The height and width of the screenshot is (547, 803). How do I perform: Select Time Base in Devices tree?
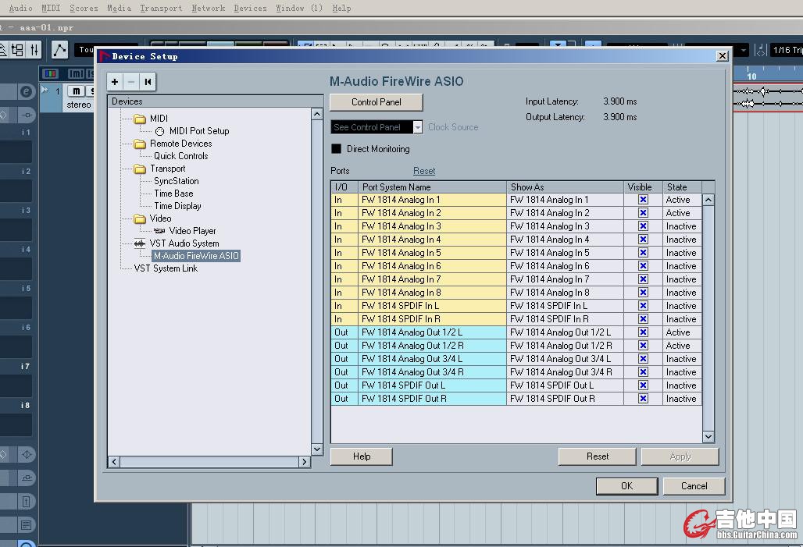pos(173,194)
